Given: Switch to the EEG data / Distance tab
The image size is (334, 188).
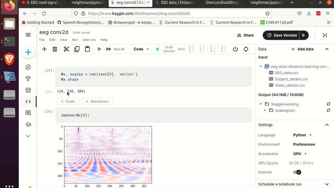Looking at the screenshot, I should (x=176, y=3).
